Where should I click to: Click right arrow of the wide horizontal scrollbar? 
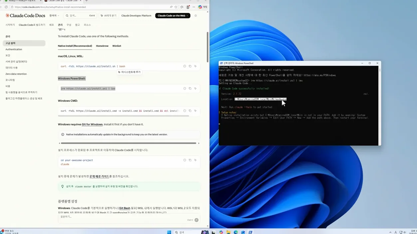tap(199, 143)
